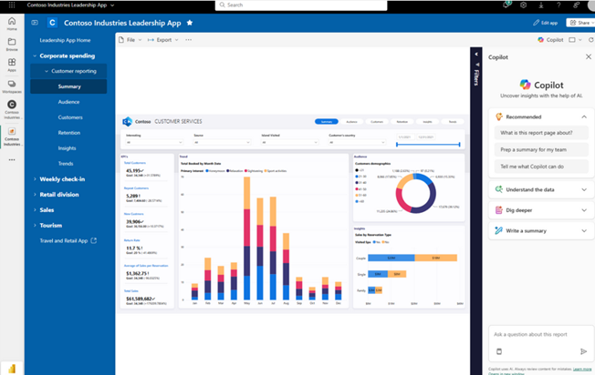Toggle the Copilot toolbar button
Image resolution: width=595 pixels, height=375 pixels.
pos(550,40)
